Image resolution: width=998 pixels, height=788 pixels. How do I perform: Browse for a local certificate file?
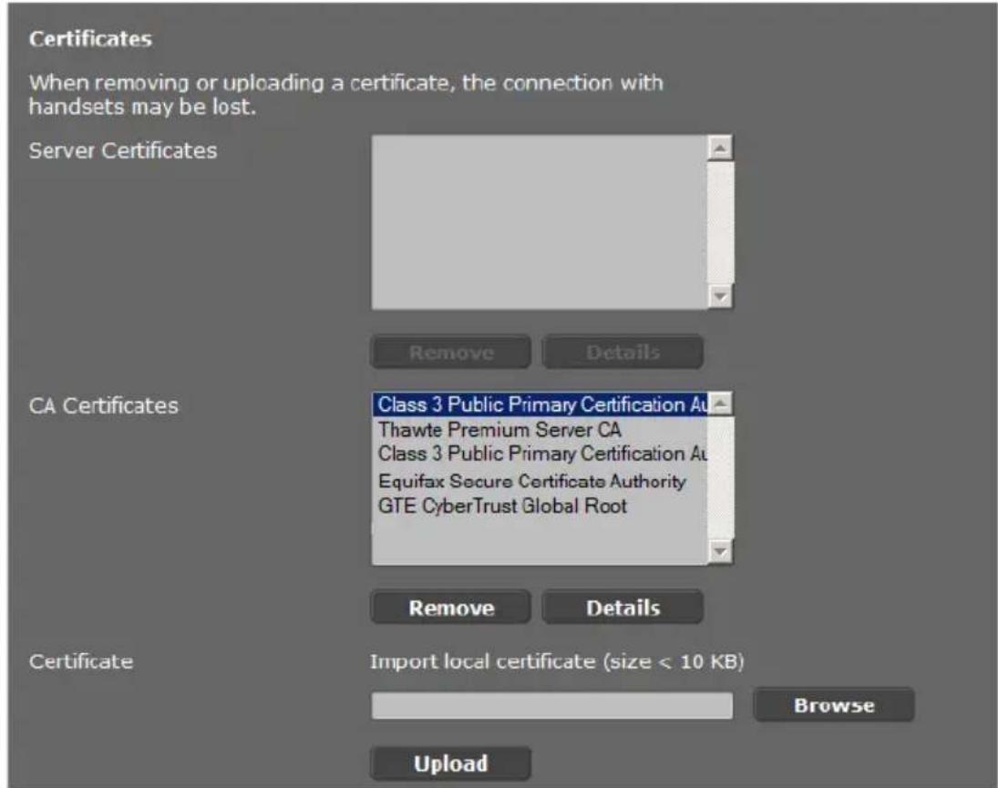tap(834, 705)
